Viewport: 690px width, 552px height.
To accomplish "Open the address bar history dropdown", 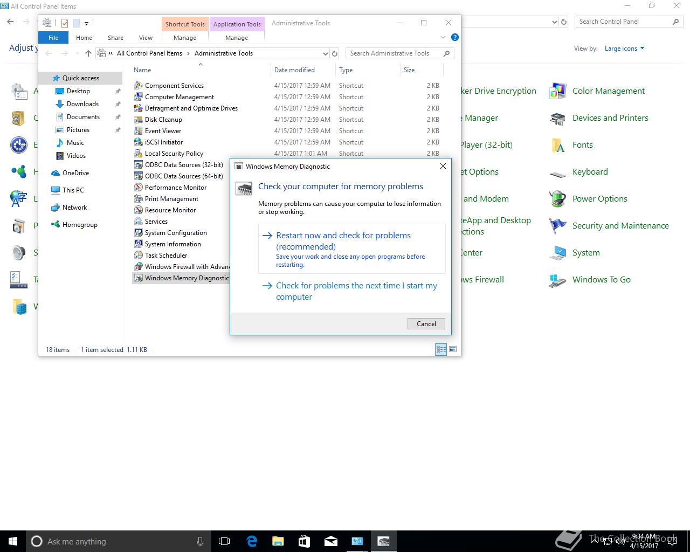I will [325, 53].
